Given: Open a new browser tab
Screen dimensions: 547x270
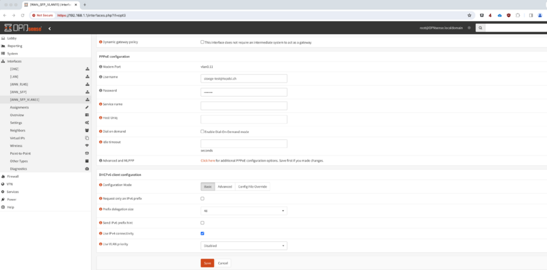Looking at the screenshot, I should [x=85, y=5].
